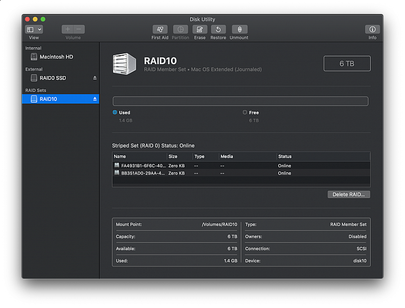Viewport: 405px width, 308px height.
Task: Click the Owners Disabled value
Action: pos(358,236)
